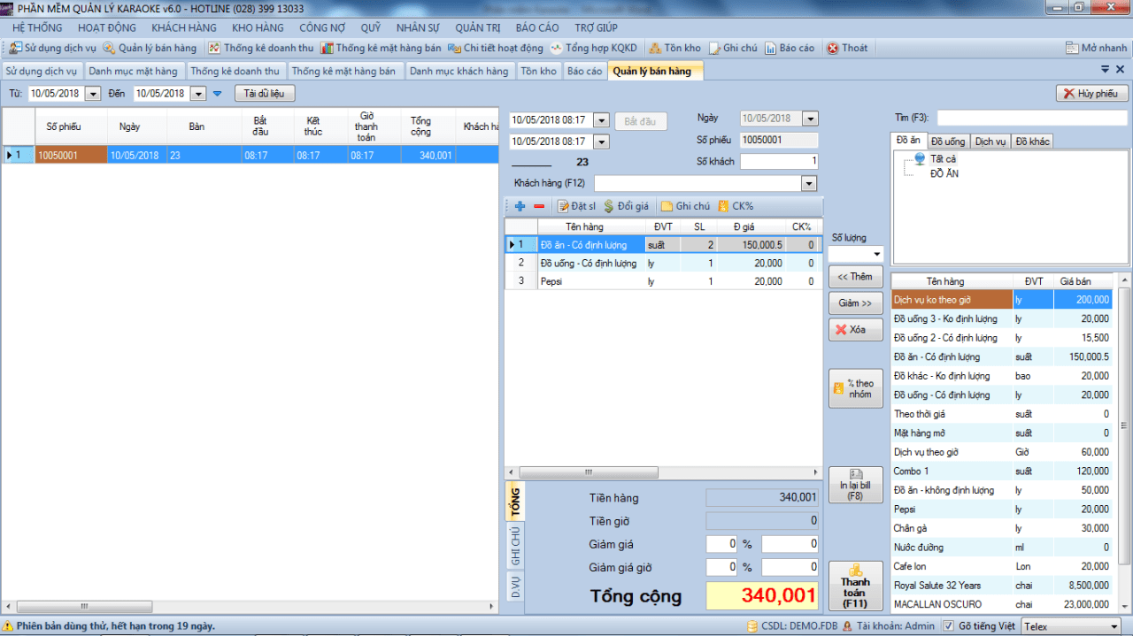1133x636 pixels.
Task: Click the horizontal scrollbar under invoice list
Action: [x=250, y=607]
